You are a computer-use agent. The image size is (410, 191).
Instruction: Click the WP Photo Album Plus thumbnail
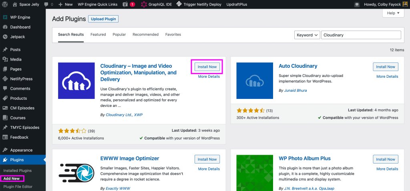255,173
